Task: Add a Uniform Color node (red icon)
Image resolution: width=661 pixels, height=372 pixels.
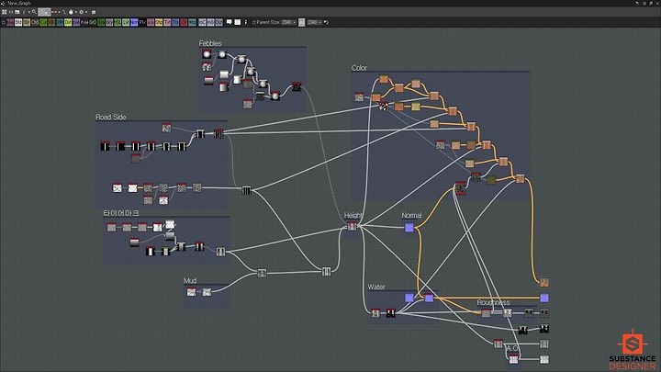Action: pos(184,22)
